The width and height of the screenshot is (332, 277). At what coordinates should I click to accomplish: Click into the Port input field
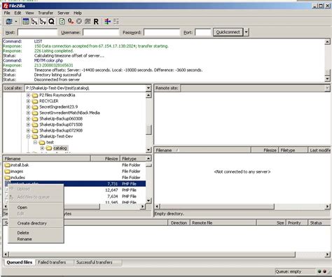pos(203,32)
